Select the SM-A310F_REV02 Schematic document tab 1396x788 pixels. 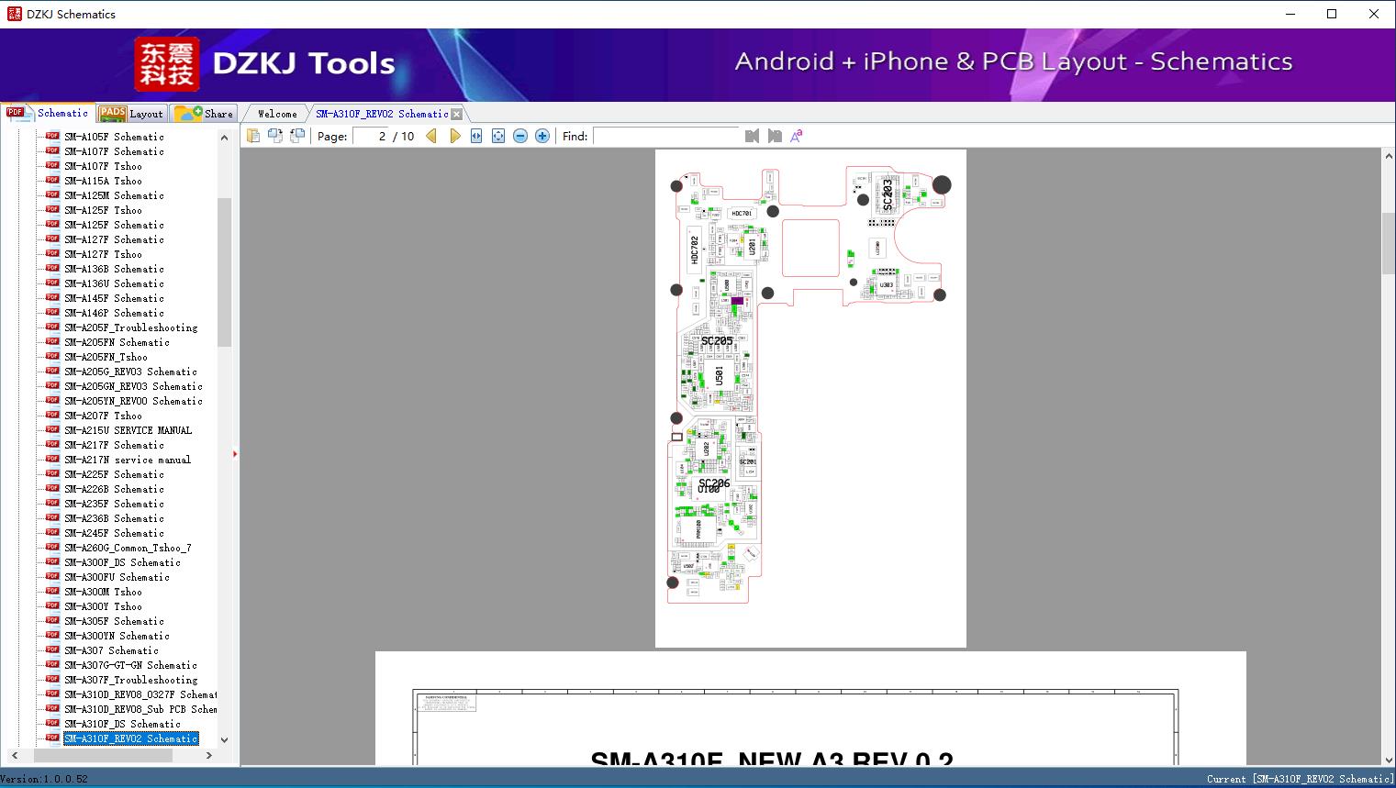coord(382,114)
